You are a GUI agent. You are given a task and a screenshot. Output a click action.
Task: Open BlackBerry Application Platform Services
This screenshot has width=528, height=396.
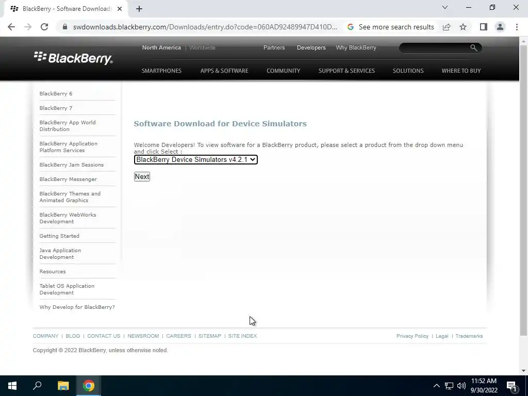(x=69, y=147)
